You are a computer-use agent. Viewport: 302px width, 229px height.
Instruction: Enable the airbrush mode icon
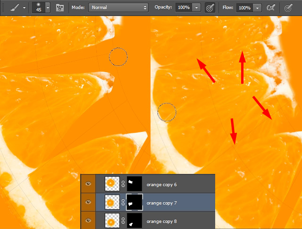coord(270,8)
